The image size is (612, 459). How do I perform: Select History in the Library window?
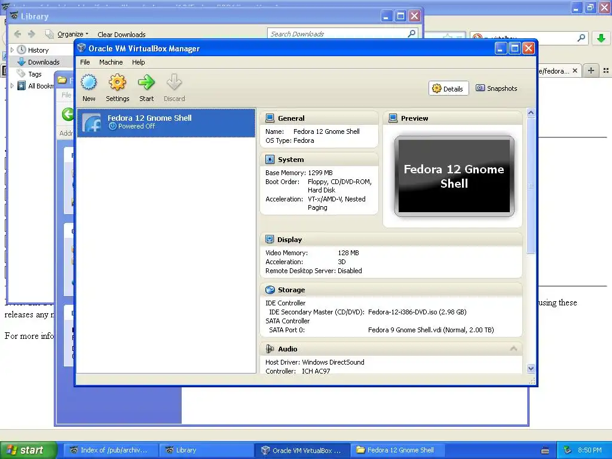[38, 50]
